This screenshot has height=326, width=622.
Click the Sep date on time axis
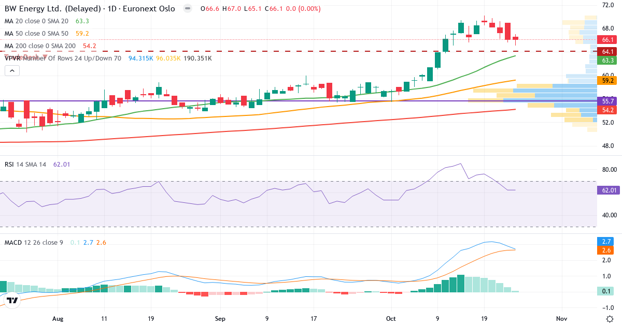point(220,318)
